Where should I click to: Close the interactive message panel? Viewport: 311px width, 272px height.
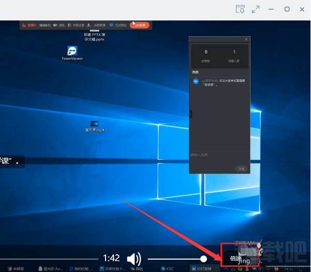pyautogui.click(x=246, y=39)
